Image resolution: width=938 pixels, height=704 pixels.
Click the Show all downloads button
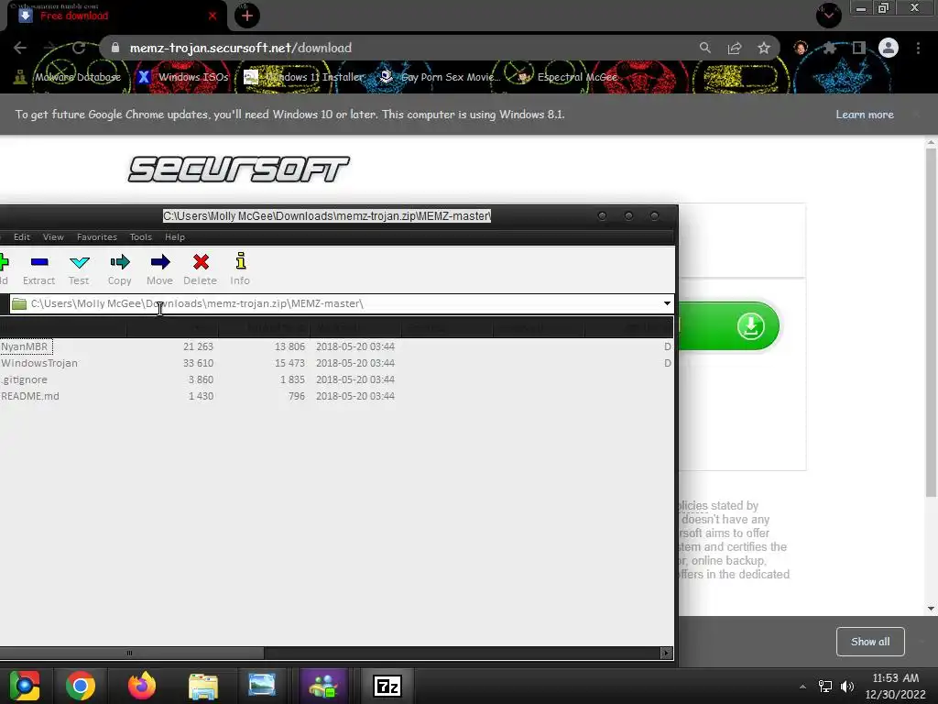[870, 642]
